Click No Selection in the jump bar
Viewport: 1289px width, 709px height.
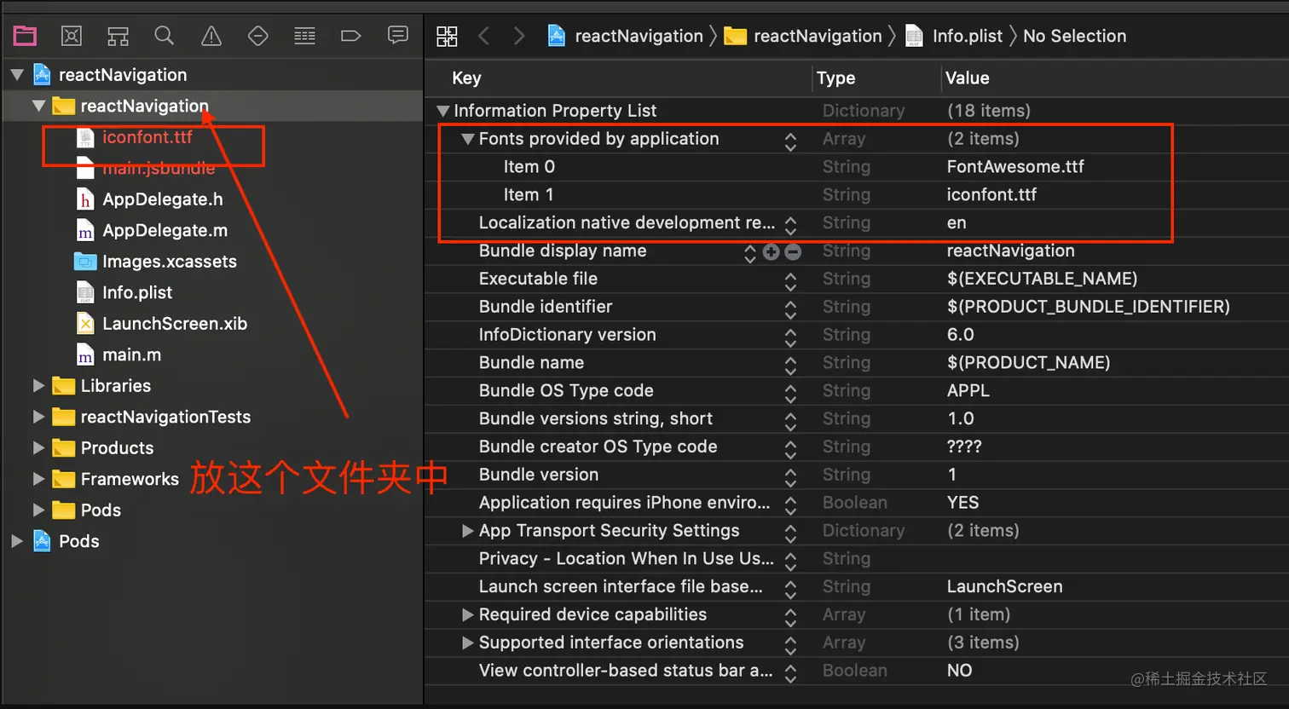(x=1074, y=36)
